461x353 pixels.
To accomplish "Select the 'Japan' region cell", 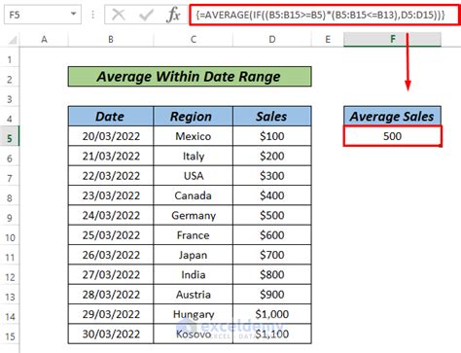I will [x=194, y=255].
